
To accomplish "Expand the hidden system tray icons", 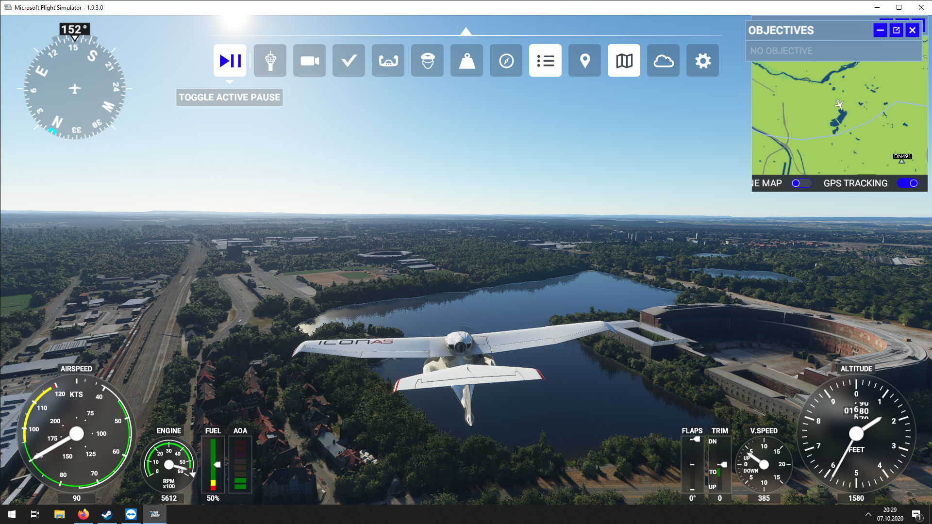I will tap(868, 514).
